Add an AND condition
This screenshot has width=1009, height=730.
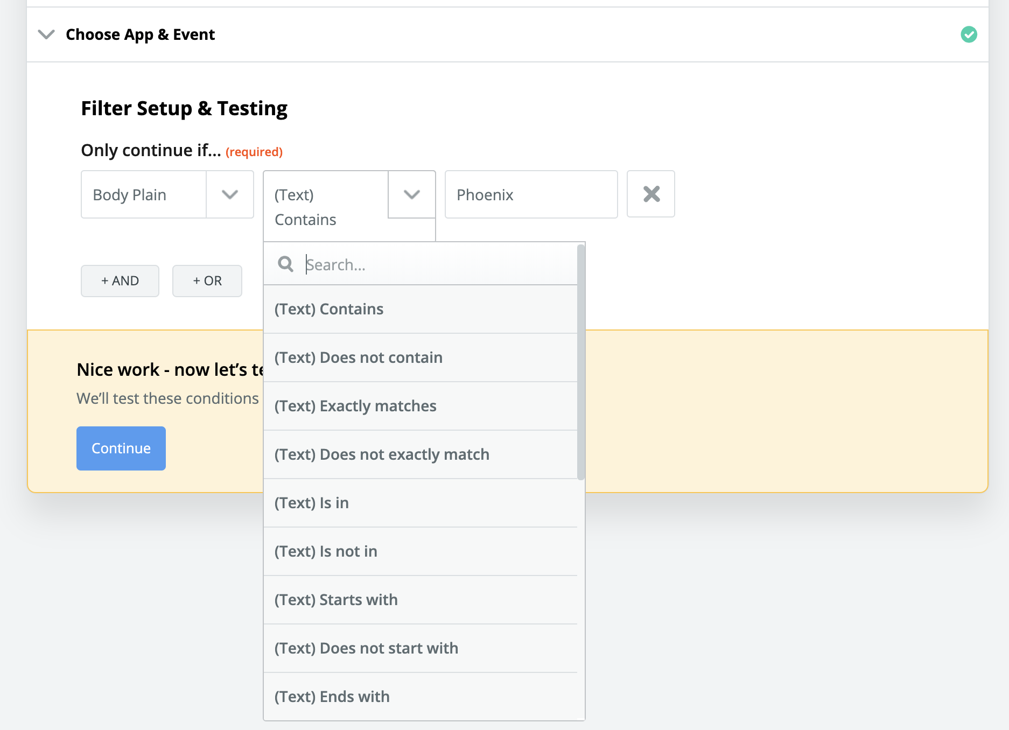120,280
